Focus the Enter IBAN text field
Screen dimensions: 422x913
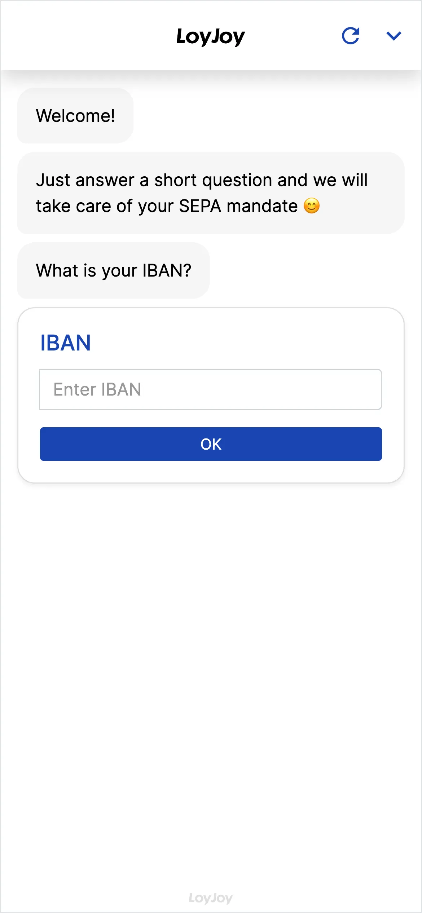click(210, 389)
